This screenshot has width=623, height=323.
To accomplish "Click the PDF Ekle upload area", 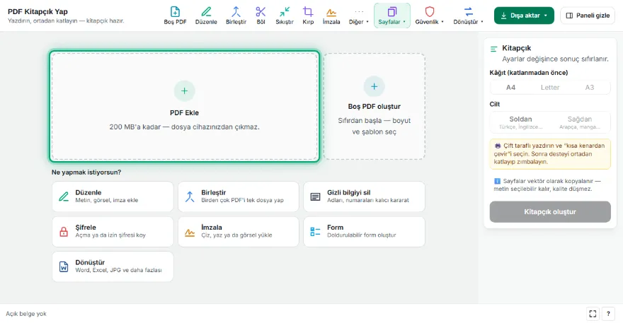I will click(x=184, y=106).
